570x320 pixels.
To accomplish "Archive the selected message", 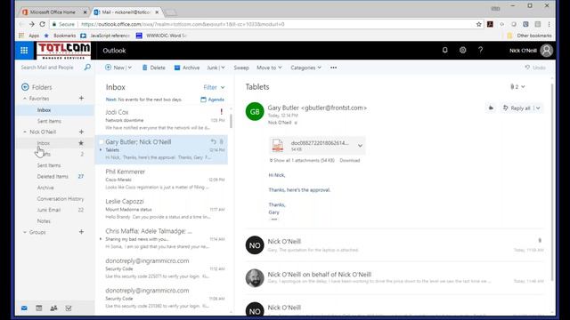I will pyautogui.click(x=187, y=68).
